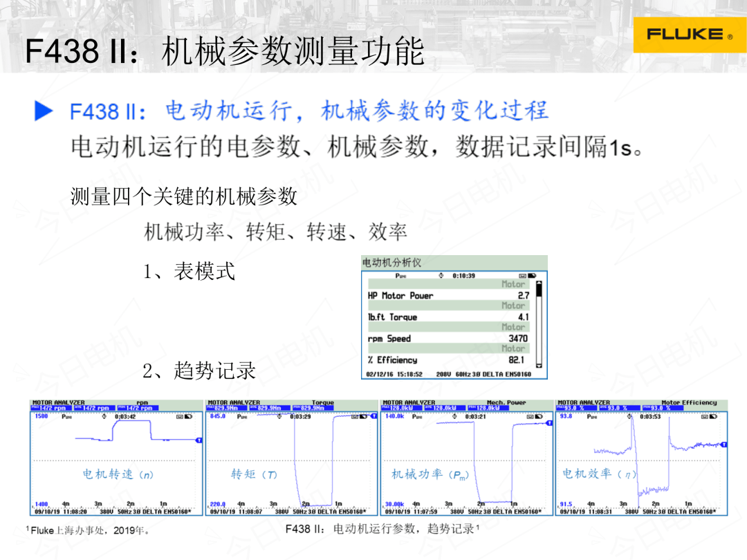Viewport: 747px width, 560px height.
Task: Click the 'Motor Efficiency' header of the fourth trend
Action: coord(689,403)
